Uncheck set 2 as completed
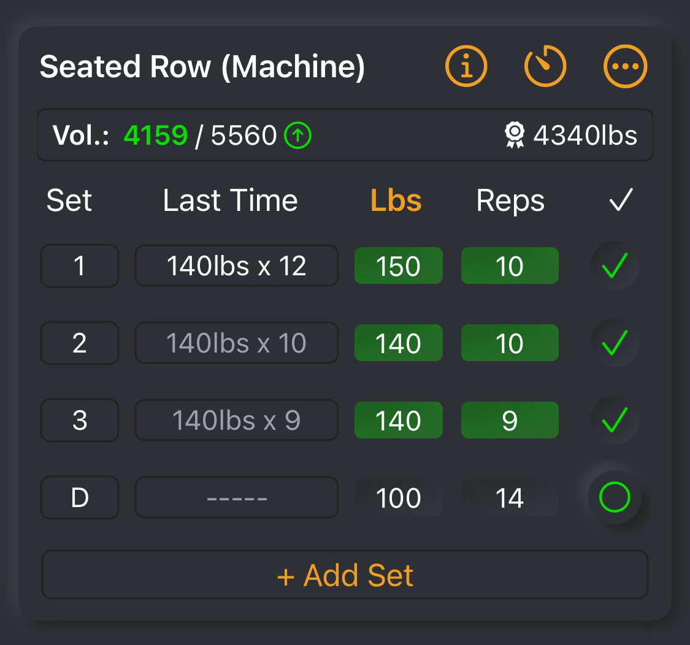Image resolution: width=690 pixels, height=645 pixels. [x=615, y=343]
